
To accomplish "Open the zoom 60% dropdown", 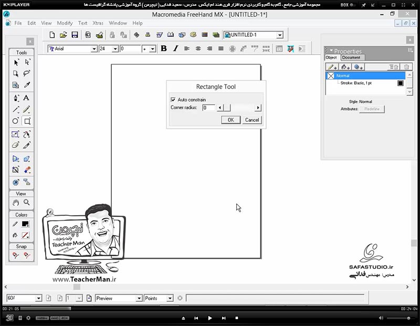I will point(38,298).
